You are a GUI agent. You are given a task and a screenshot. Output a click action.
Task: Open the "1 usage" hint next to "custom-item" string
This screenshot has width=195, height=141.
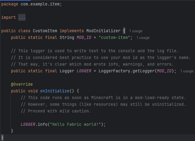click(x=143, y=38)
